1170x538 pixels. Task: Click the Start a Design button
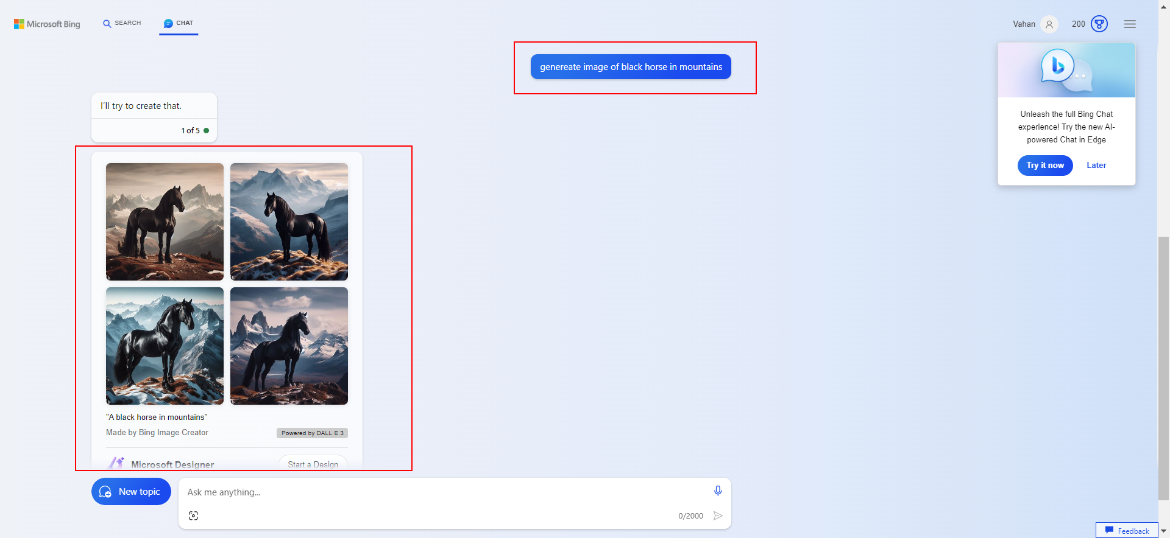tap(313, 464)
